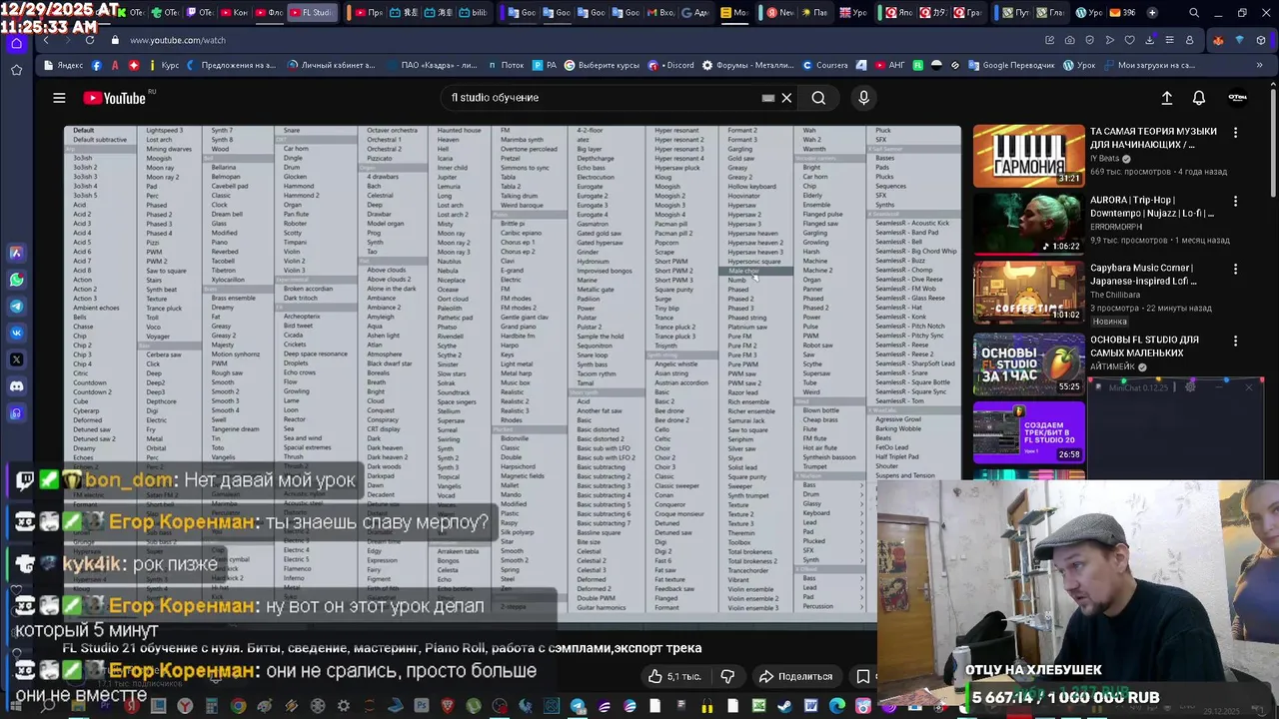Close the MiniChat overlay window
1279x719 pixels.
click(1249, 386)
